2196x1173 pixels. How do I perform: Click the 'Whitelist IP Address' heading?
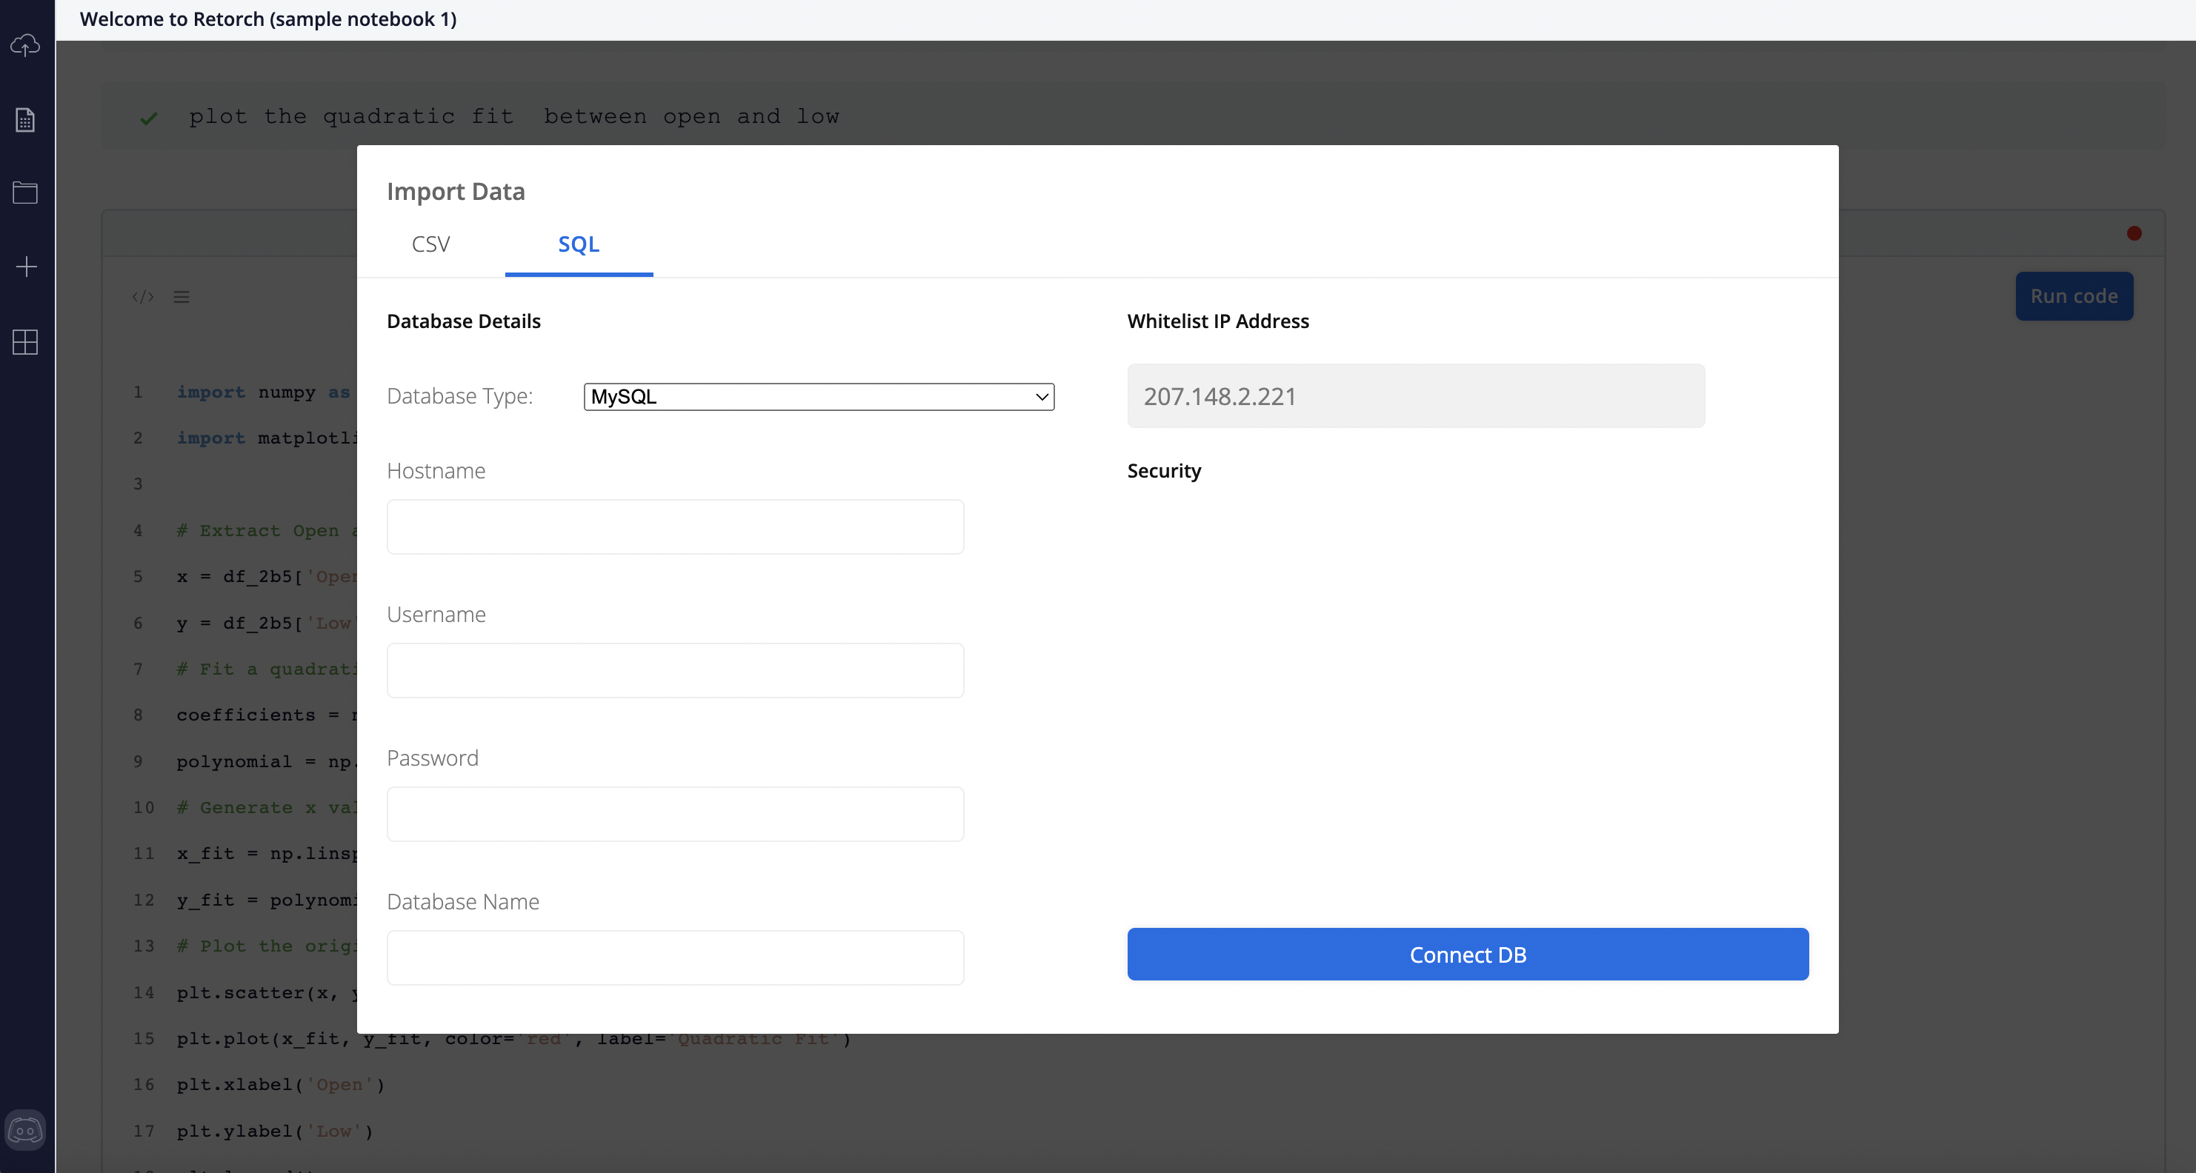click(x=1218, y=321)
